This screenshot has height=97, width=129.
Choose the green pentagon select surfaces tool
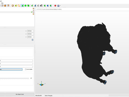pyautogui.click(x=26, y=6)
